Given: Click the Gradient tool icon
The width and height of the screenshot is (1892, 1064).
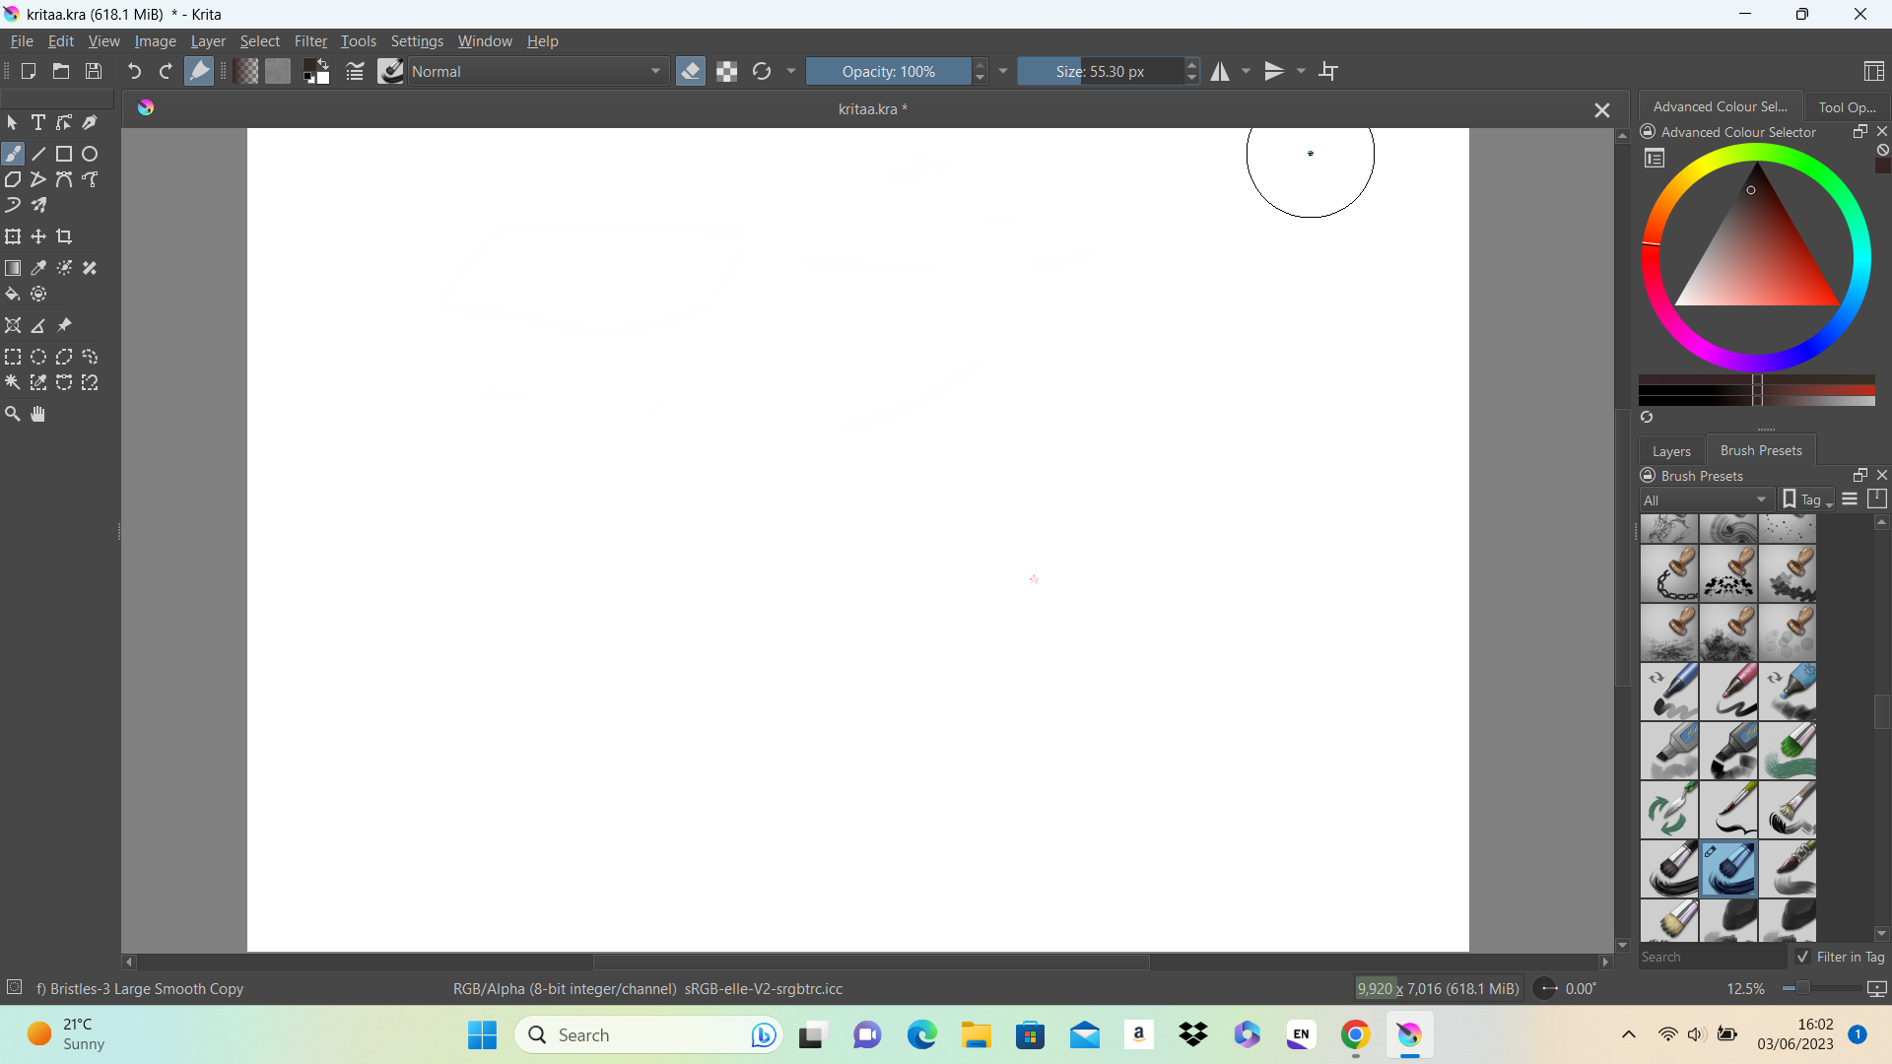Looking at the screenshot, I should pos(13,268).
